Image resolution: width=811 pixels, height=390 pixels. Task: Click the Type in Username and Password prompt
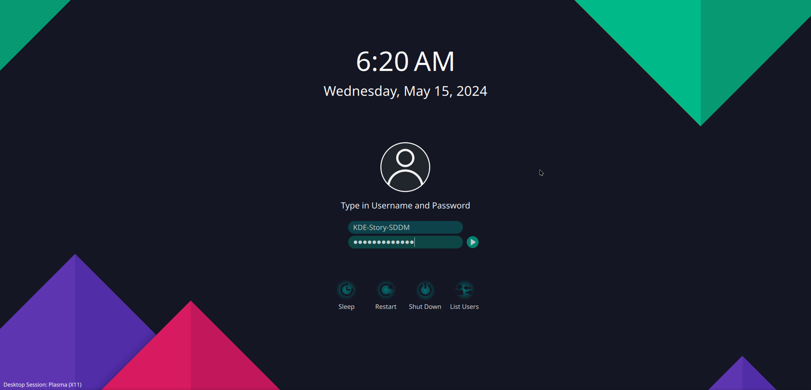[405, 206]
